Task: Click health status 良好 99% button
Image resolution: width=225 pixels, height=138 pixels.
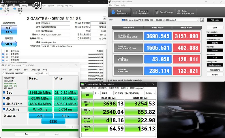Action: 9,30
